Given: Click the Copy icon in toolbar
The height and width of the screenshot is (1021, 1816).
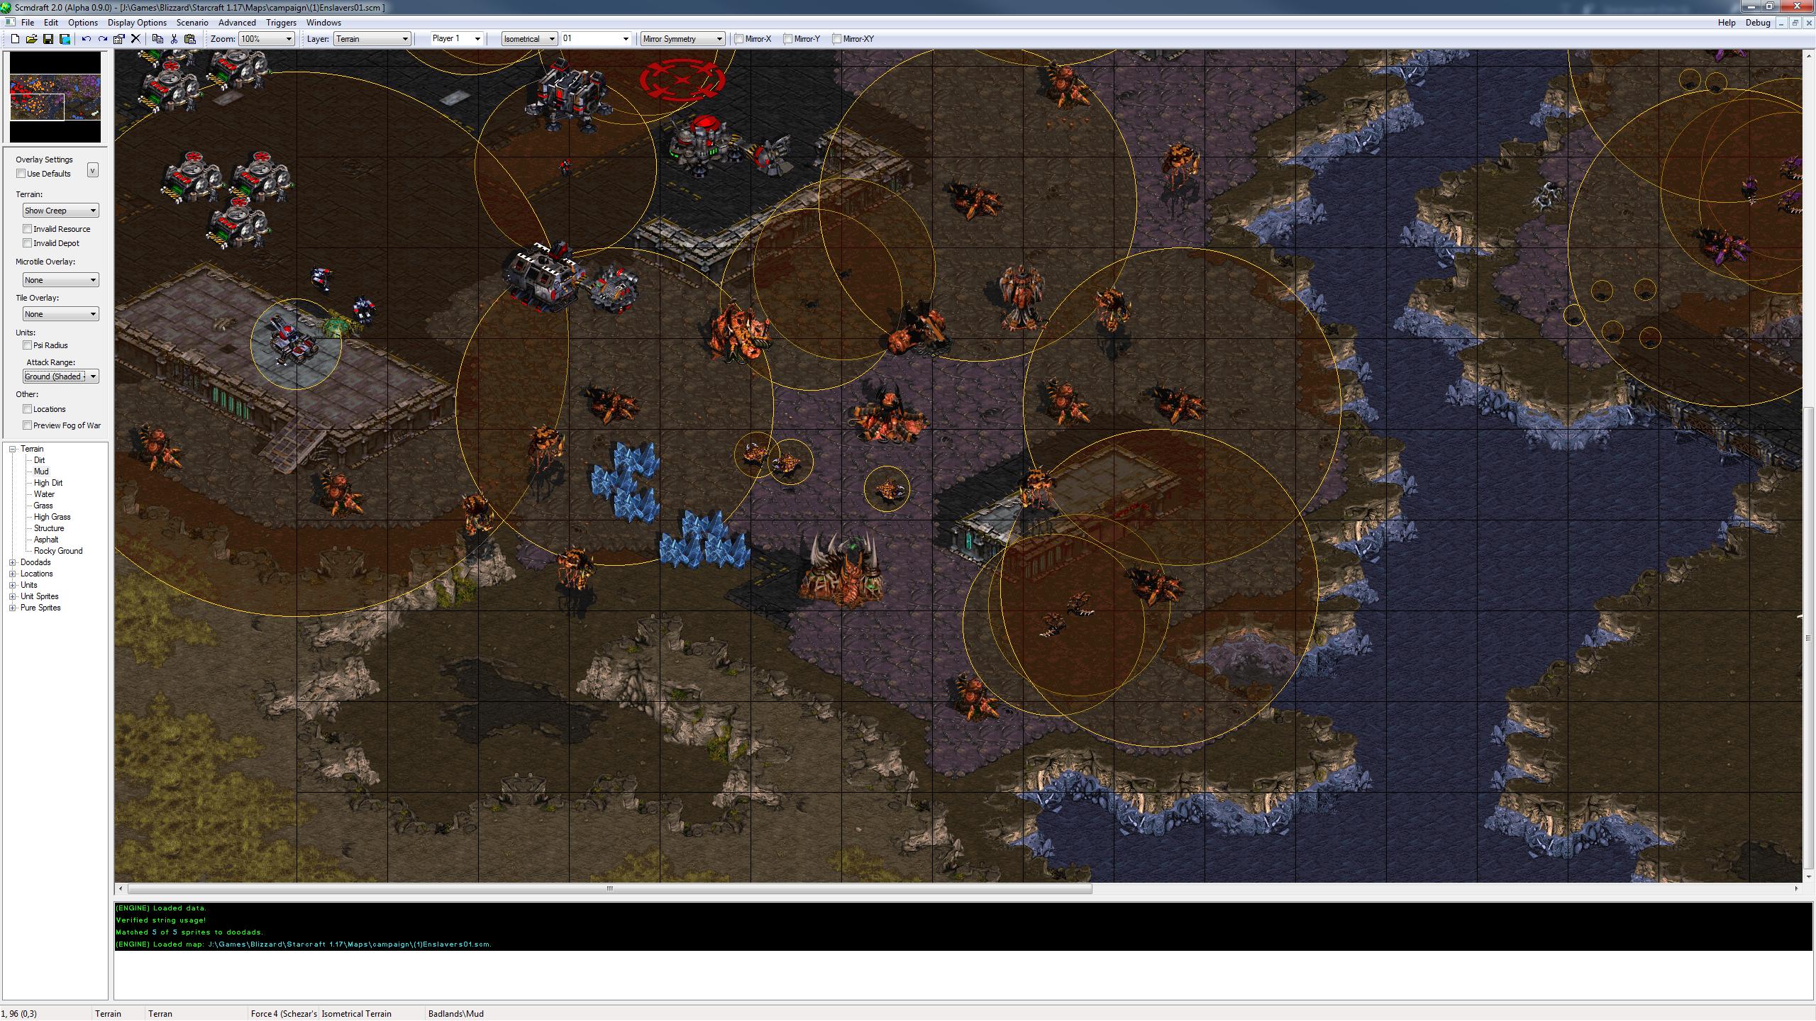Looking at the screenshot, I should [x=157, y=39].
